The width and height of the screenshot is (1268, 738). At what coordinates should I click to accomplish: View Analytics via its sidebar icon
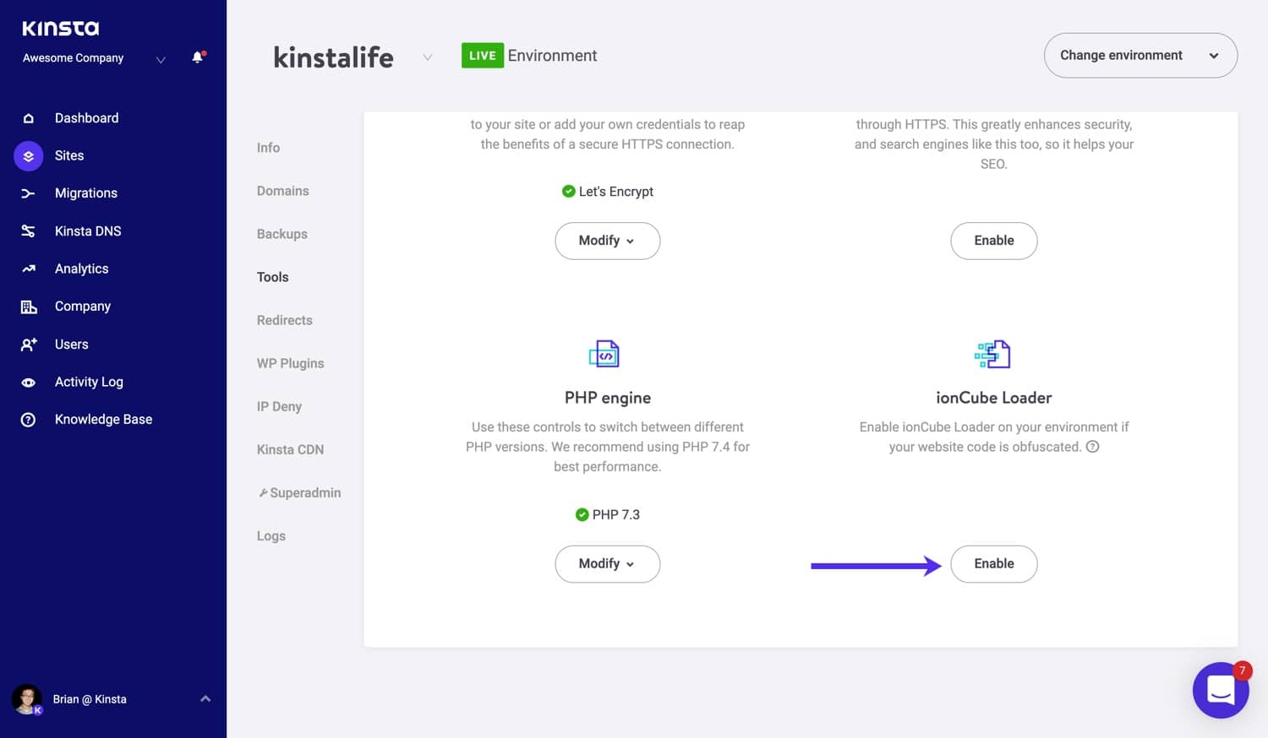coord(28,269)
